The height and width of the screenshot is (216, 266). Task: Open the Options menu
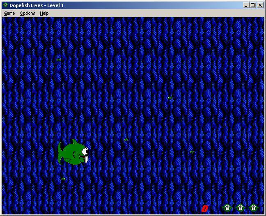point(28,13)
